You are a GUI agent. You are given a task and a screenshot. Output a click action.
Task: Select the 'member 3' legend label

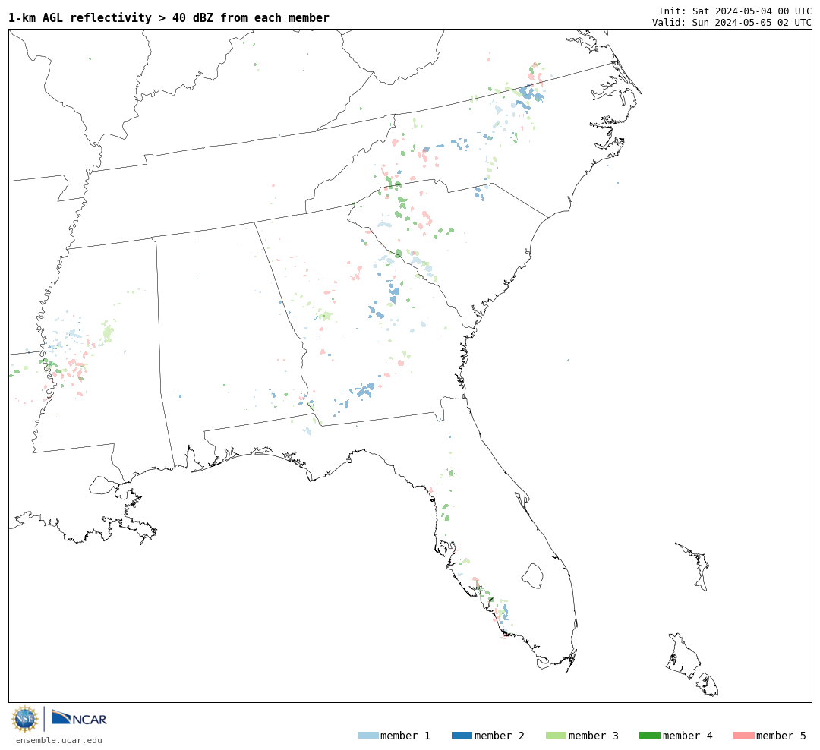pos(594,736)
